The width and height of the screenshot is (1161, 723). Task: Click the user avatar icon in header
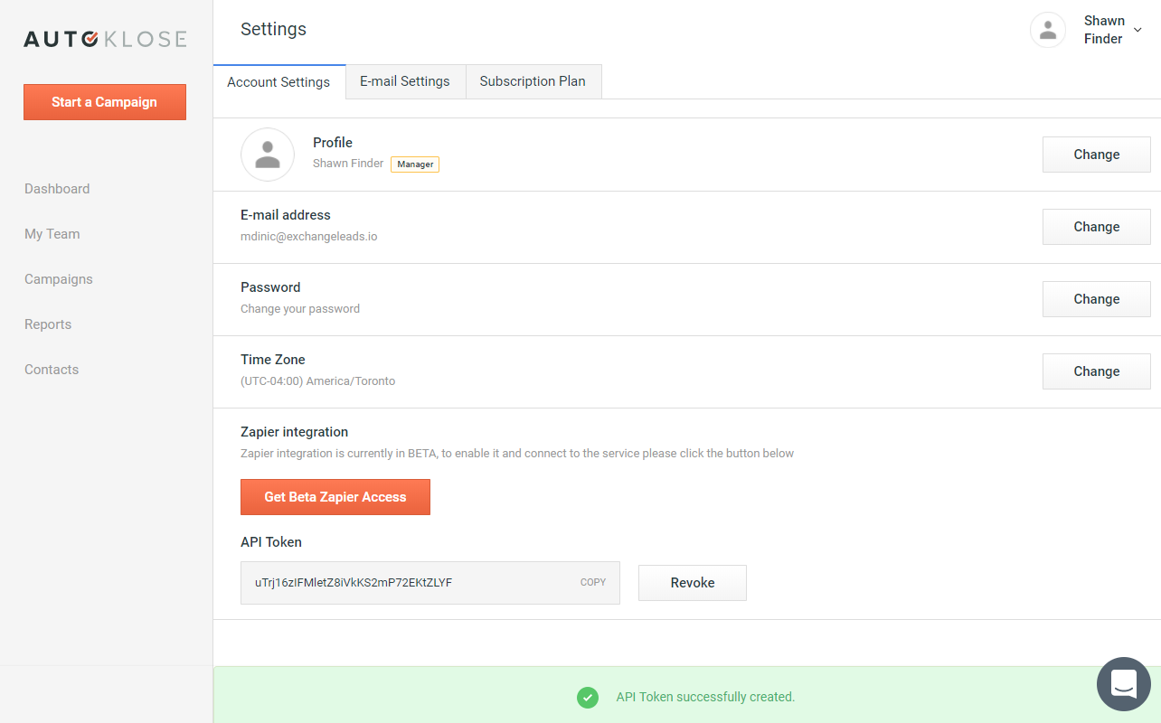point(1048,30)
